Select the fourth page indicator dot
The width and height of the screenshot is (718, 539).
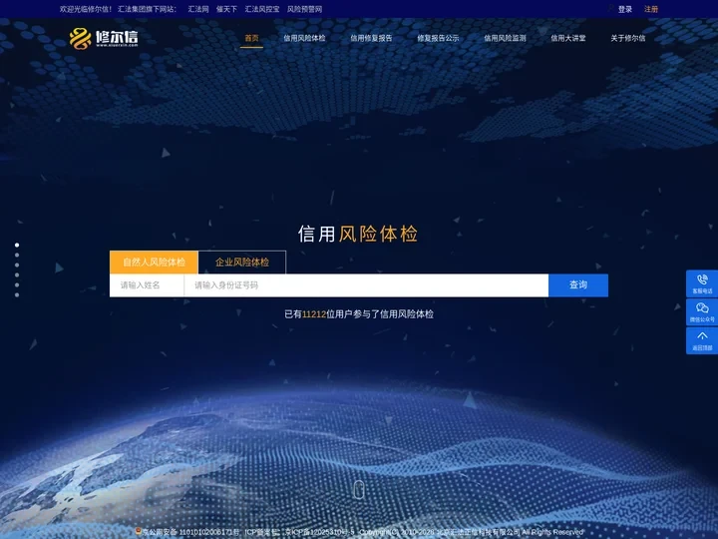pyautogui.click(x=17, y=275)
